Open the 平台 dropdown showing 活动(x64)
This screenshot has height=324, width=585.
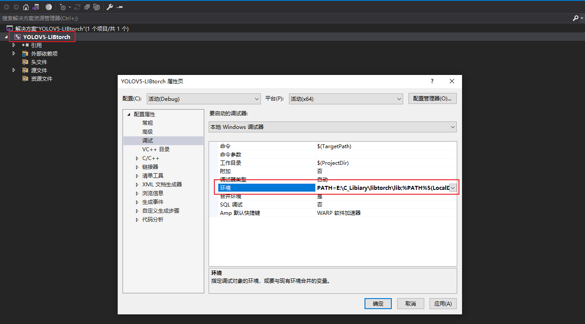(346, 99)
